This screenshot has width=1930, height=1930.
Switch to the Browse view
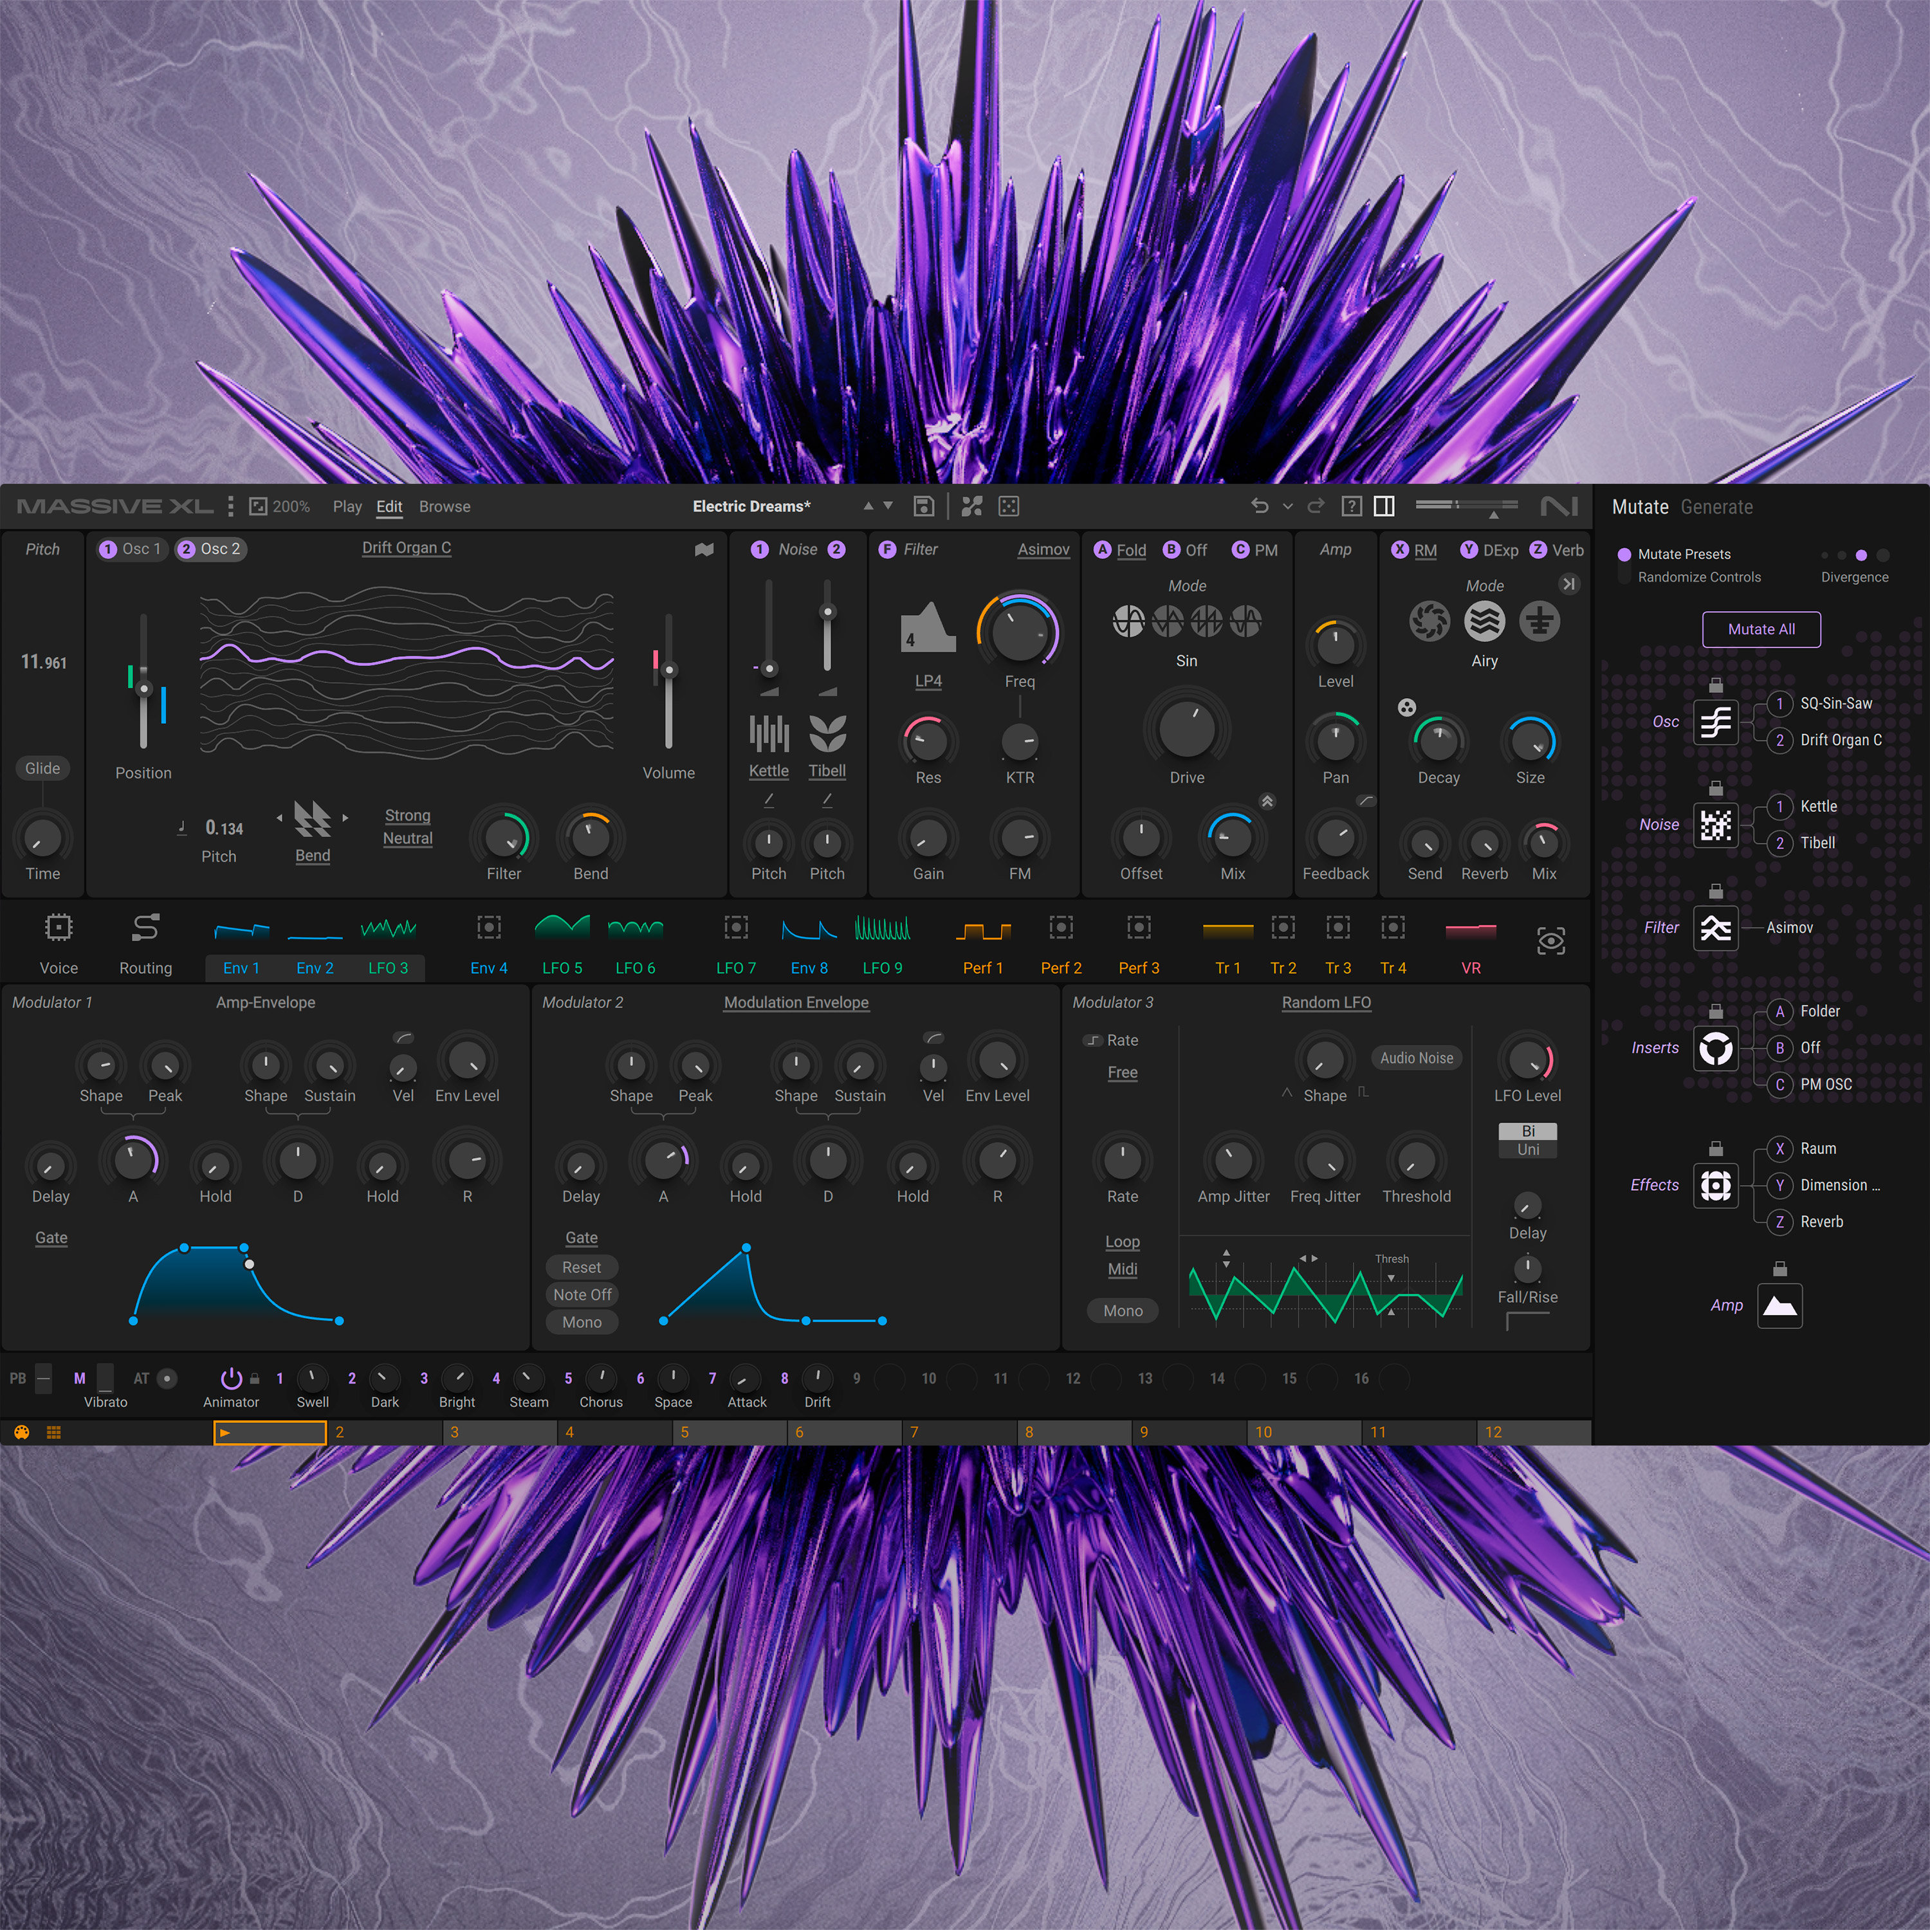point(445,506)
